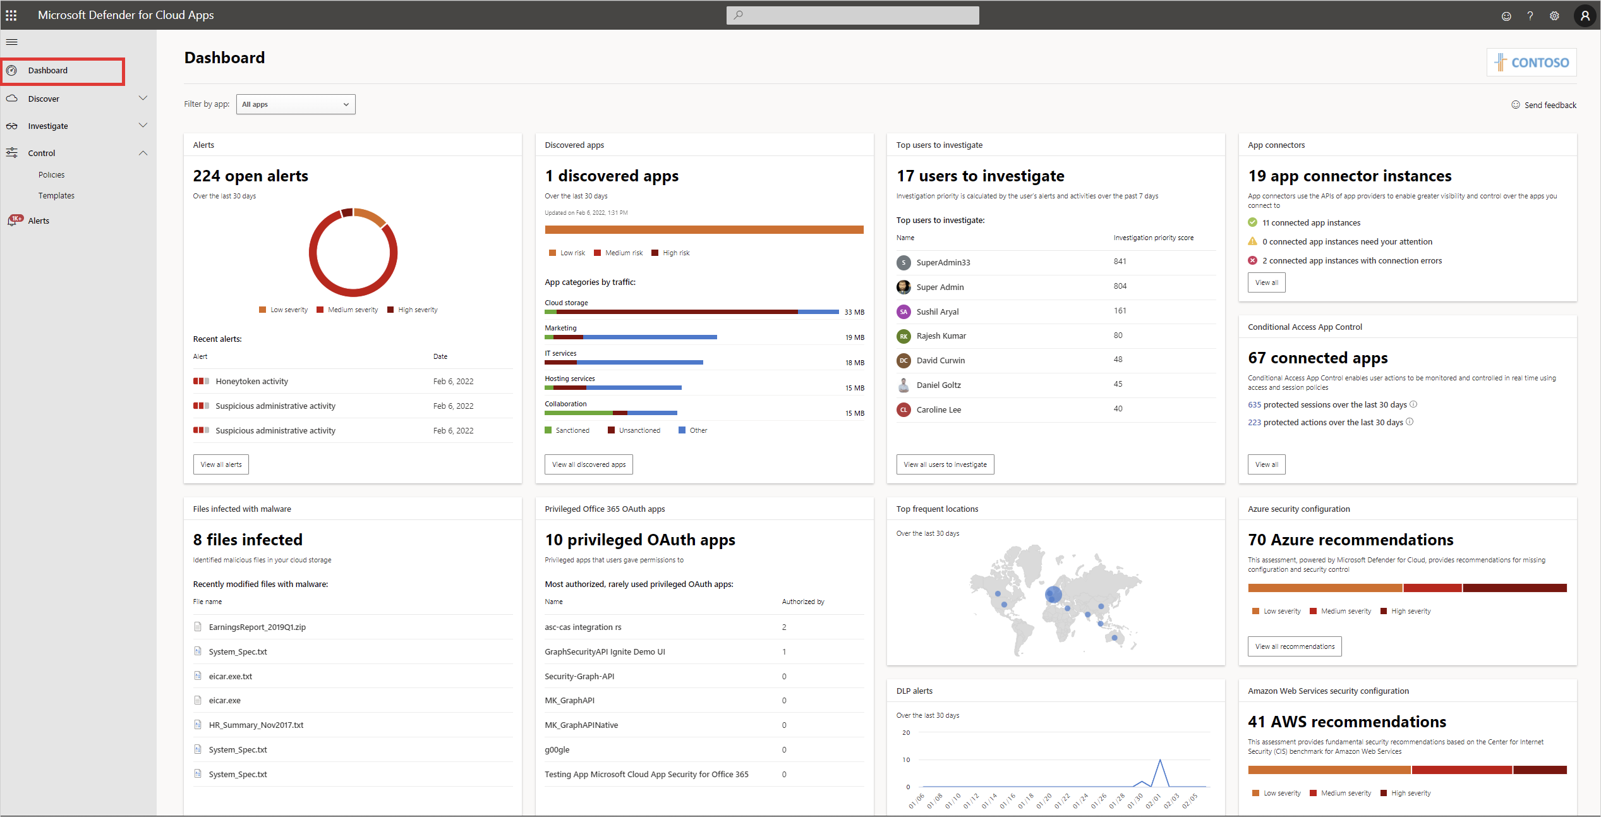The width and height of the screenshot is (1601, 817).
Task: Click the Control sliders icon
Action: coord(11,153)
